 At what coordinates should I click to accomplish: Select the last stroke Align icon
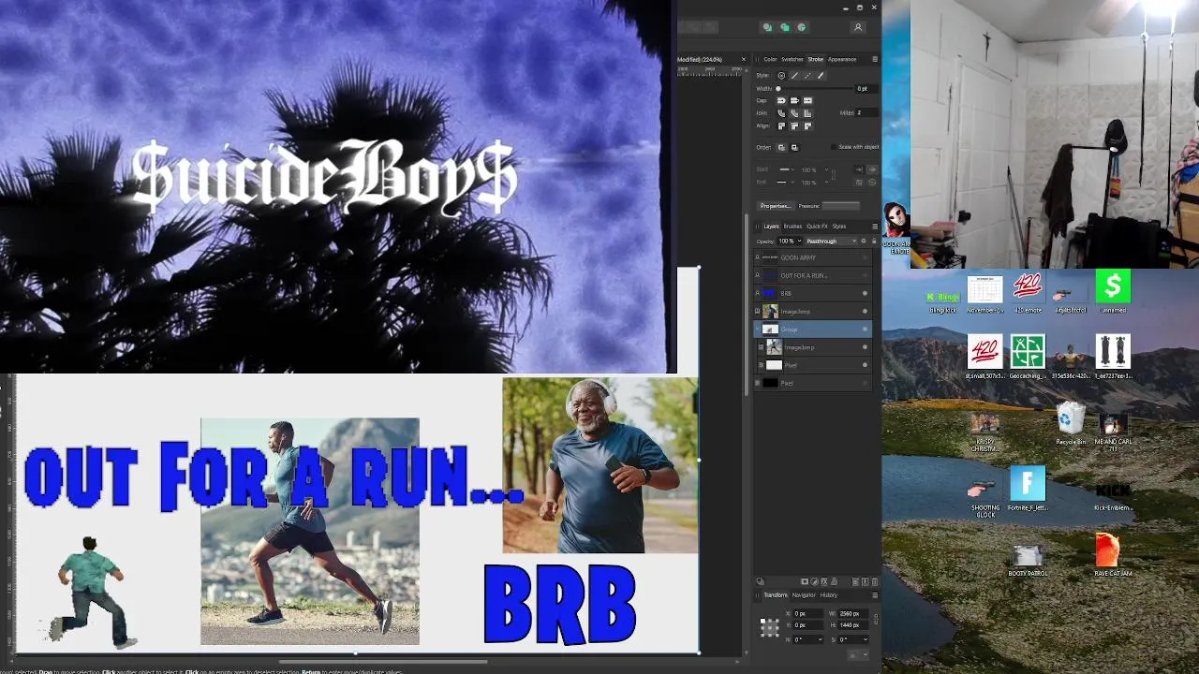click(x=807, y=126)
